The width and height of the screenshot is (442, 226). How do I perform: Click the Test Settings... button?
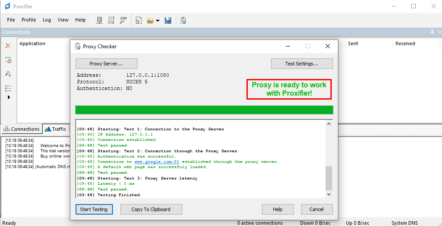click(x=302, y=64)
